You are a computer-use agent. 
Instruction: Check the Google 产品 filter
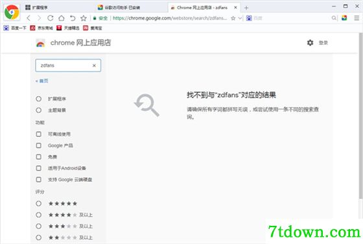[39, 145]
